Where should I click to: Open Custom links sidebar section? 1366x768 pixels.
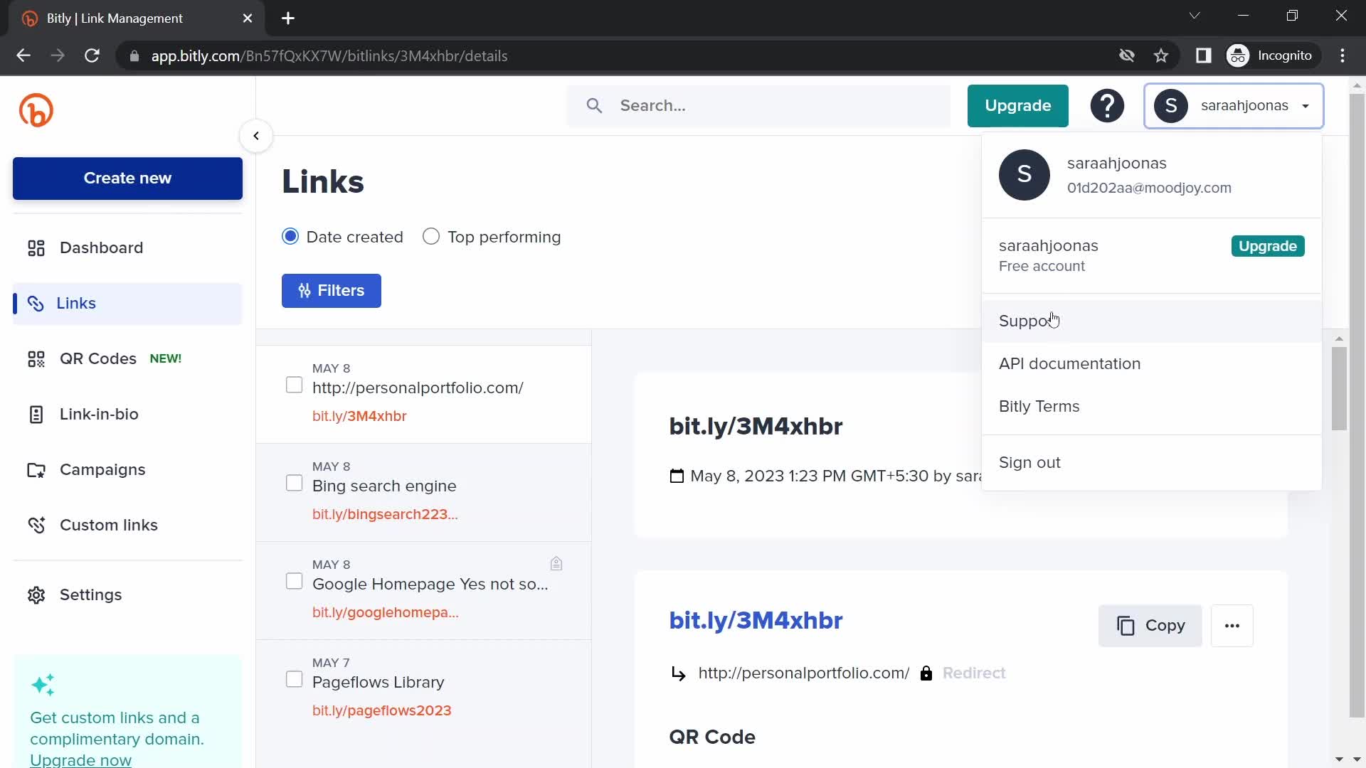click(x=109, y=525)
